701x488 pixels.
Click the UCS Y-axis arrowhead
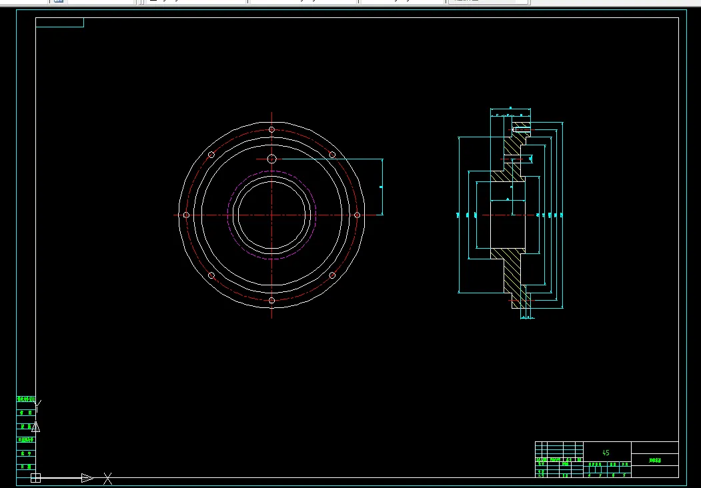coord(36,427)
